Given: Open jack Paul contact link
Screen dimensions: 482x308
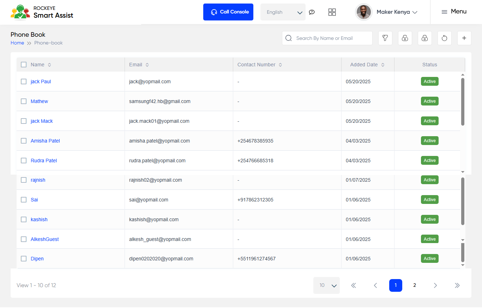Looking at the screenshot, I should tap(41, 81).
